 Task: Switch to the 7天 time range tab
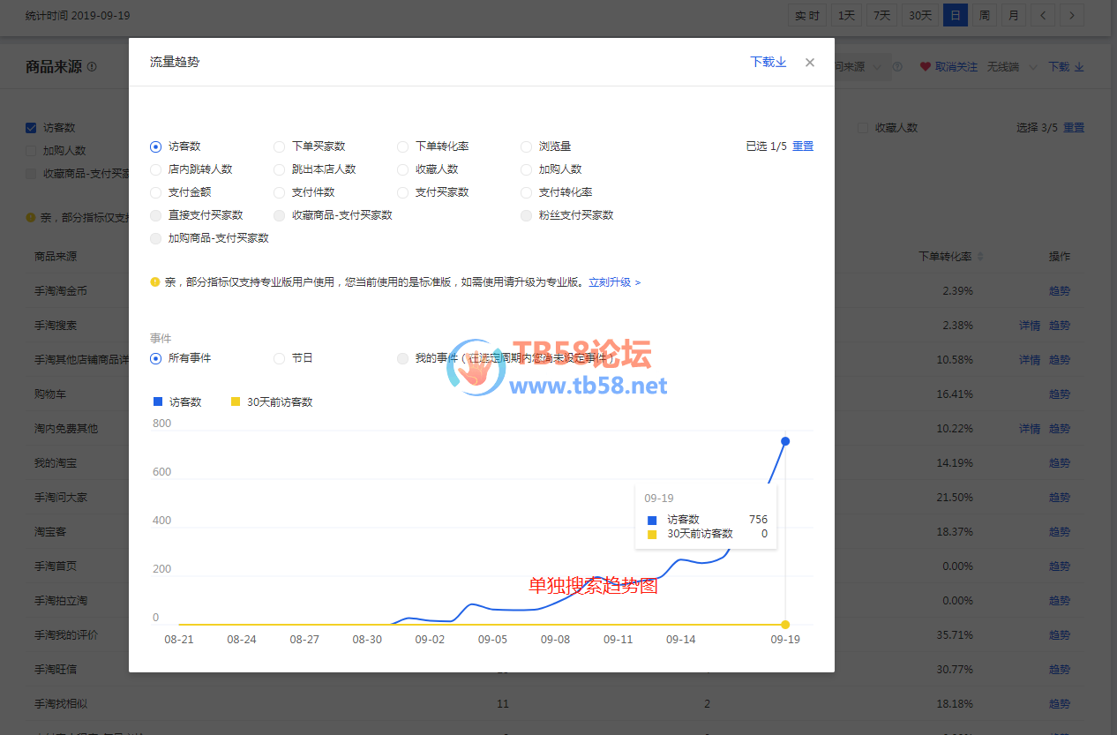pos(880,15)
